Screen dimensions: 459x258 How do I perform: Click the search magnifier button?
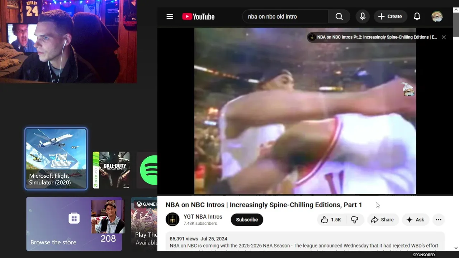pos(339,16)
